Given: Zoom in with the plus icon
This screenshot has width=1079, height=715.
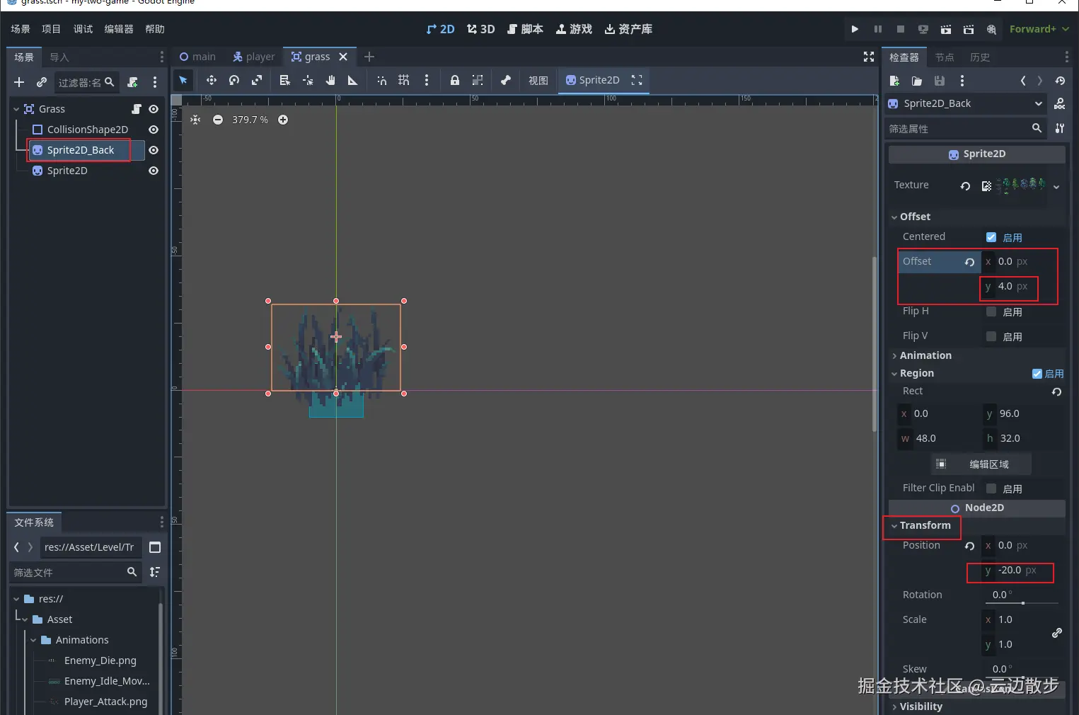Looking at the screenshot, I should click(x=283, y=120).
